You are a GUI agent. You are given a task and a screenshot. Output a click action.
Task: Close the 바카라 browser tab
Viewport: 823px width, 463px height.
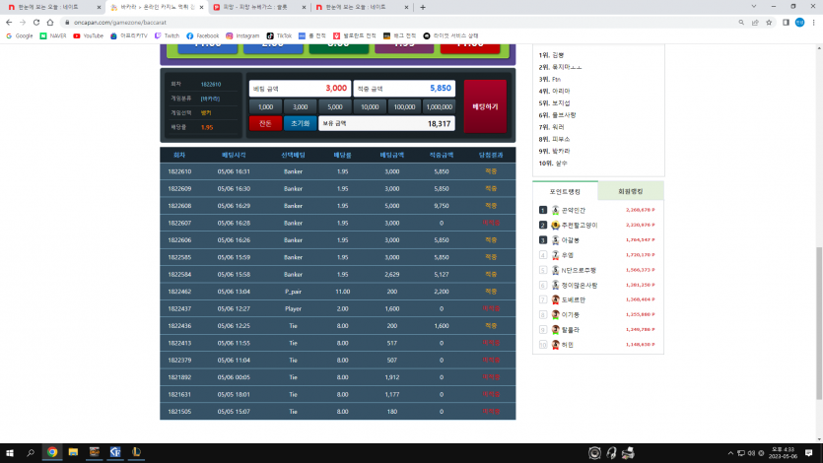pyautogui.click(x=201, y=7)
